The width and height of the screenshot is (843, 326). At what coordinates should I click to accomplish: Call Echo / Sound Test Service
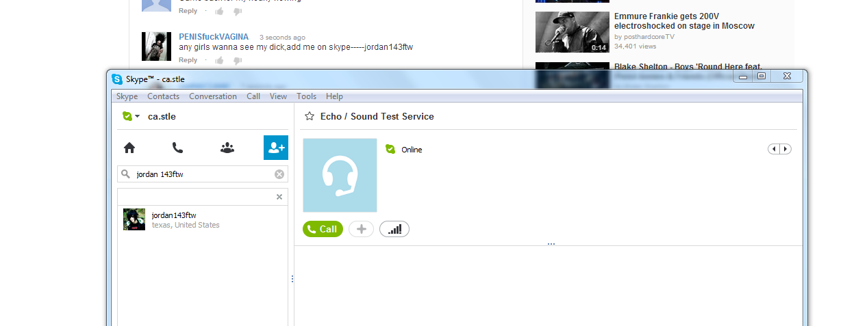pyautogui.click(x=323, y=229)
